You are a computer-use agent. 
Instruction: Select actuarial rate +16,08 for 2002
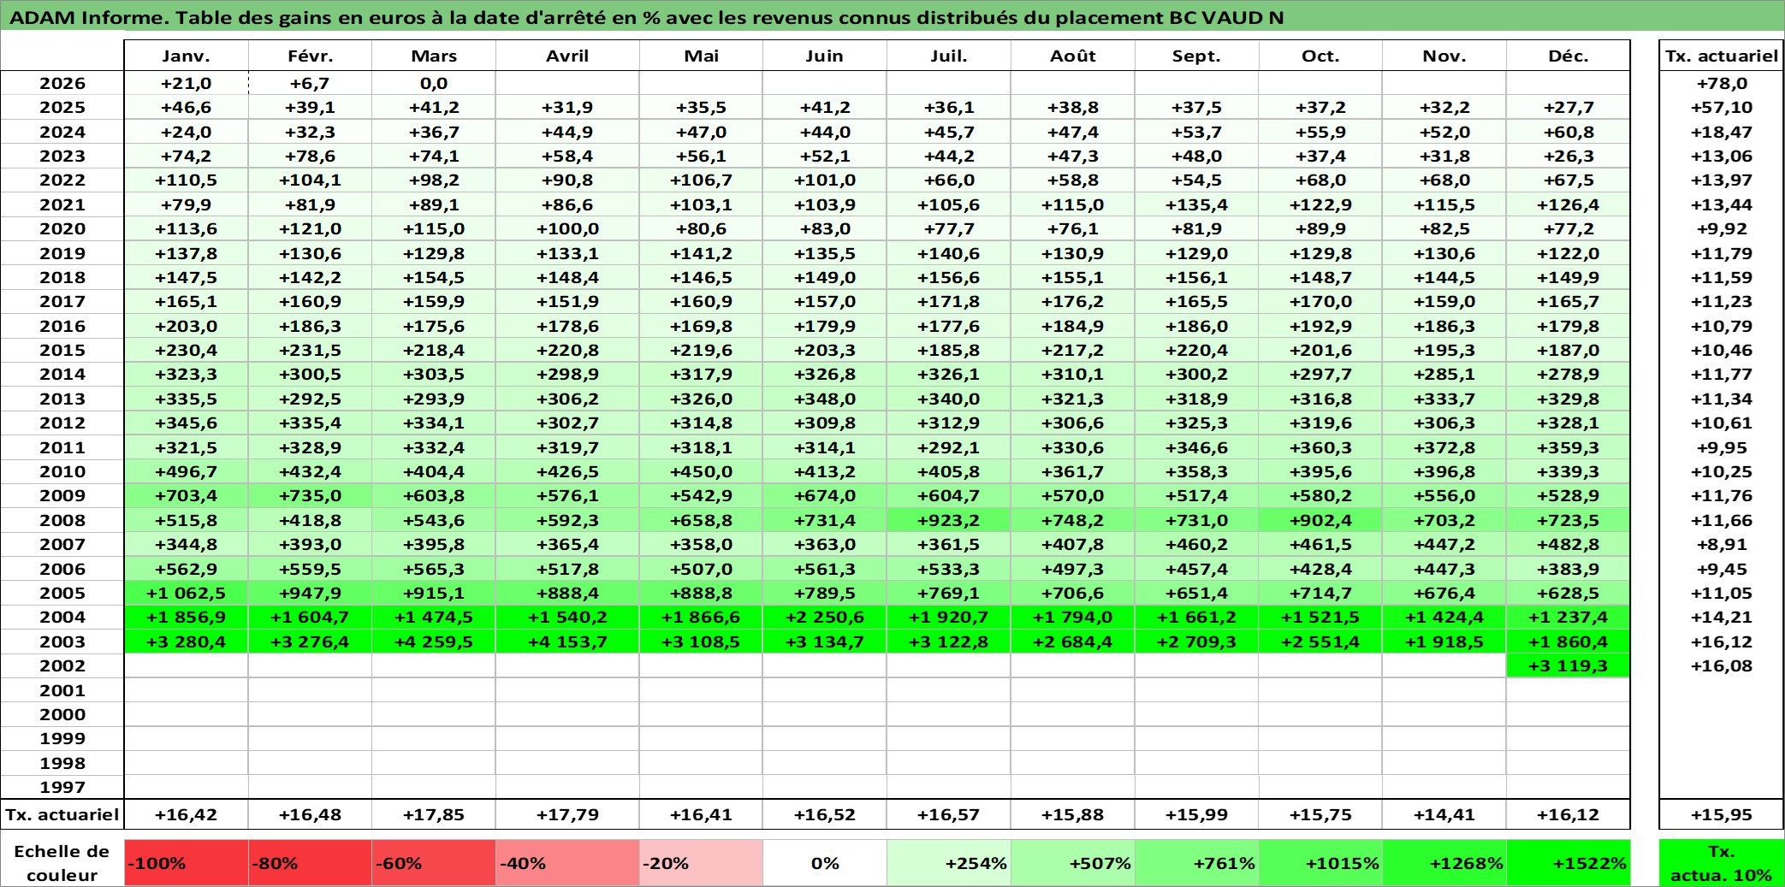1722,665
